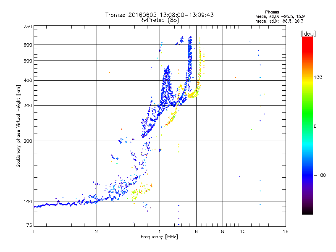Click the y-axis title "Stationary phase Virtual Height [km]"

click(x=18, y=126)
